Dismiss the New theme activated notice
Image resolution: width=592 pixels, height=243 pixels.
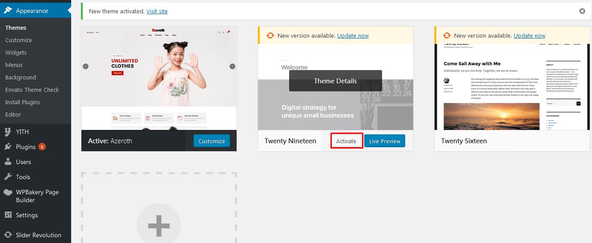point(582,11)
